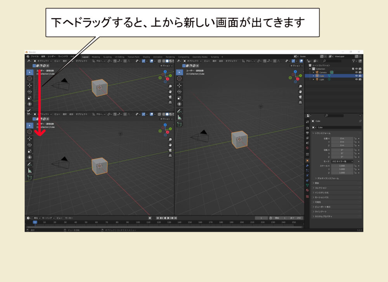The height and width of the screenshot is (282, 388).
Task: Select the Move tool in the right viewport
Action: 179,85
